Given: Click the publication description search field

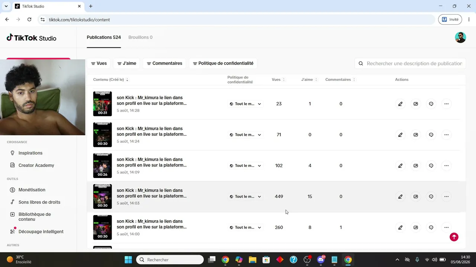Looking at the screenshot, I should [410, 63].
